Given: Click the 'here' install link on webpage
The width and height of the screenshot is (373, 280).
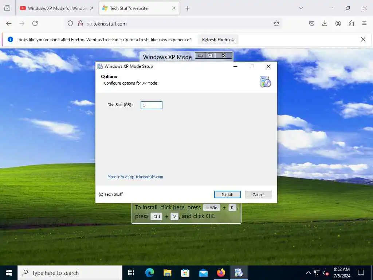Looking at the screenshot, I should pyautogui.click(x=178, y=207).
